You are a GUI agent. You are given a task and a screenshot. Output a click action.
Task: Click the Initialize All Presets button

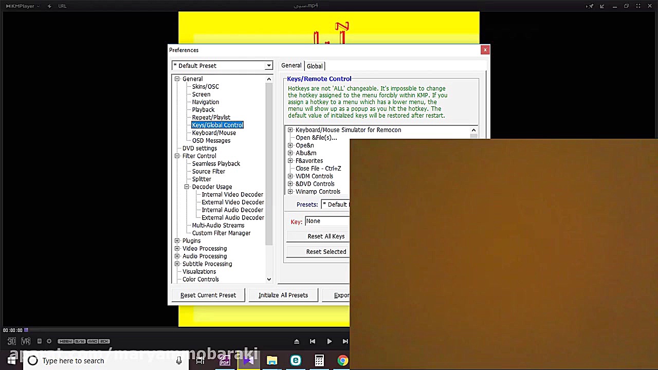[x=283, y=295]
